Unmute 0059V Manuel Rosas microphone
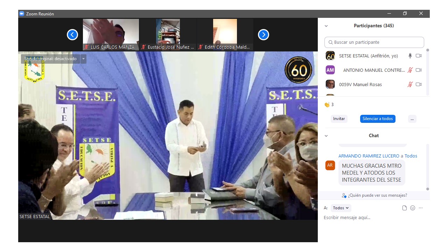 [x=410, y=84]
